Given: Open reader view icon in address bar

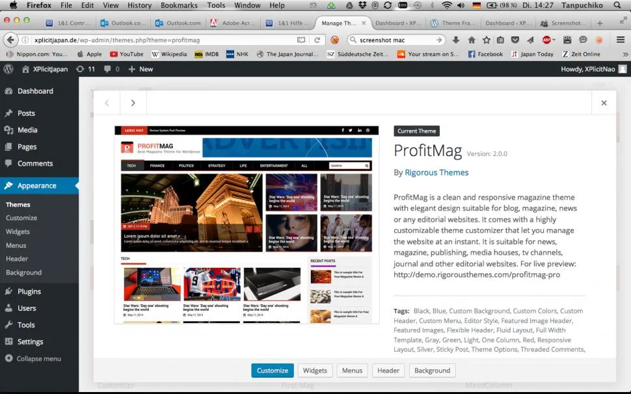Looking at the screenshot, I should (x=301, y=40).
